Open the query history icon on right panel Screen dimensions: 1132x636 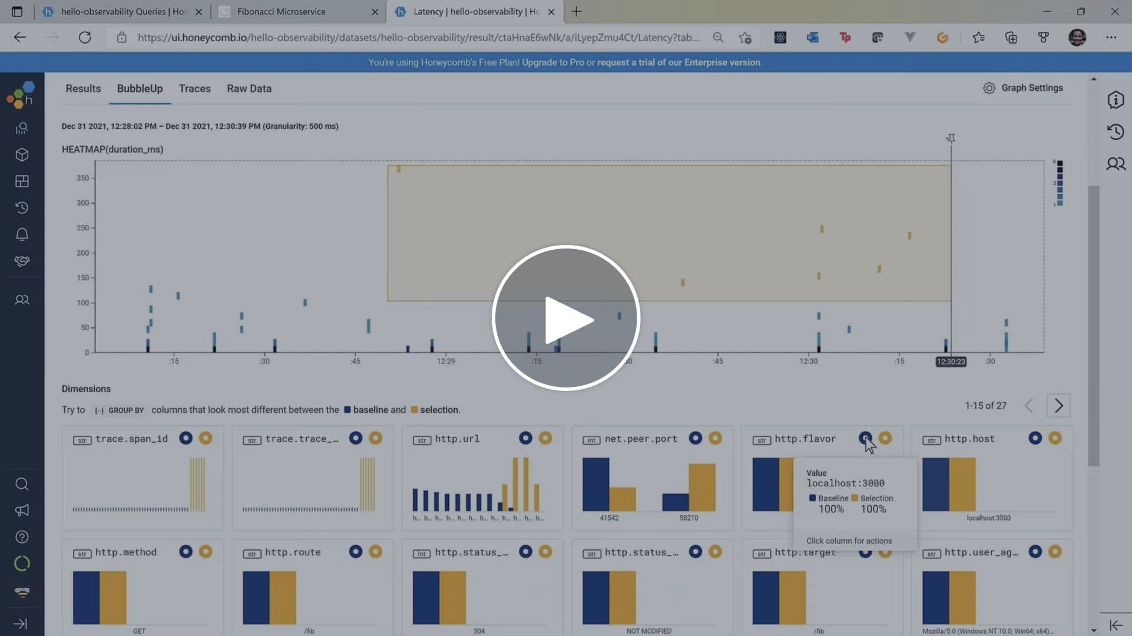(1116, 132)
